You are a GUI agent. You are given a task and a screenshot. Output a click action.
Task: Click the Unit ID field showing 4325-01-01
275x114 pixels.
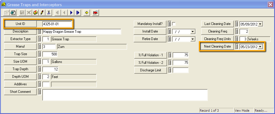coord(57,24)
